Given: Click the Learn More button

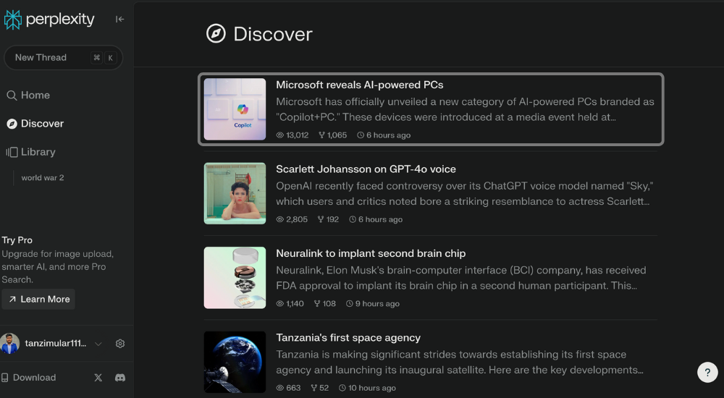Looking at the screenshot, I should [38, 299].
